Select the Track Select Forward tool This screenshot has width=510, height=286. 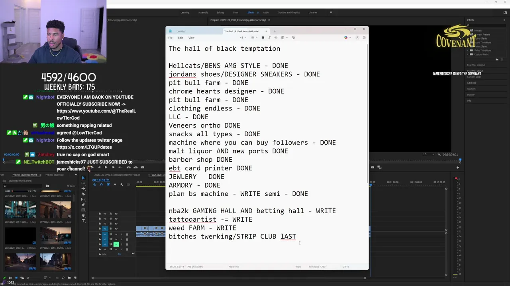[83, 183]
